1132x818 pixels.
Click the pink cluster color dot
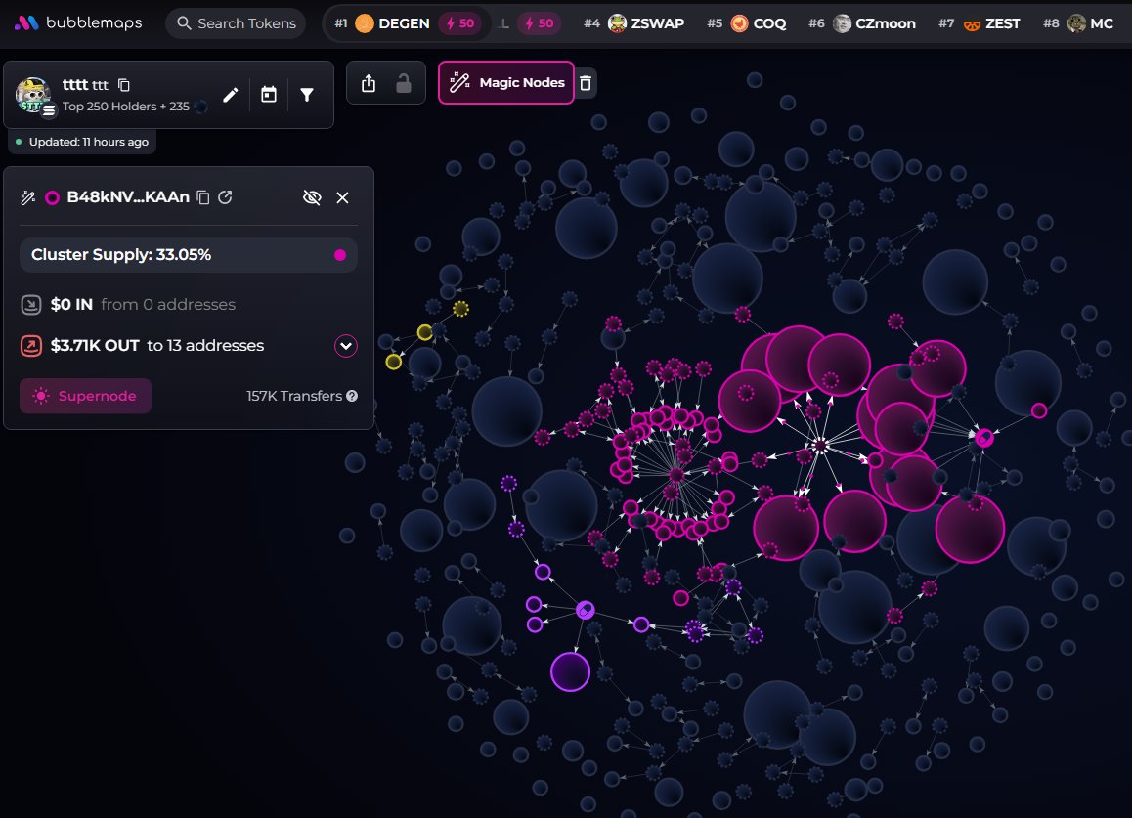pyautogui.click(x=340, y=255)
